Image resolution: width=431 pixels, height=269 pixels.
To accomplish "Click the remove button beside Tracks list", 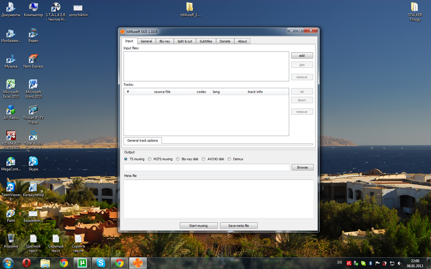I will click(302, 112).
